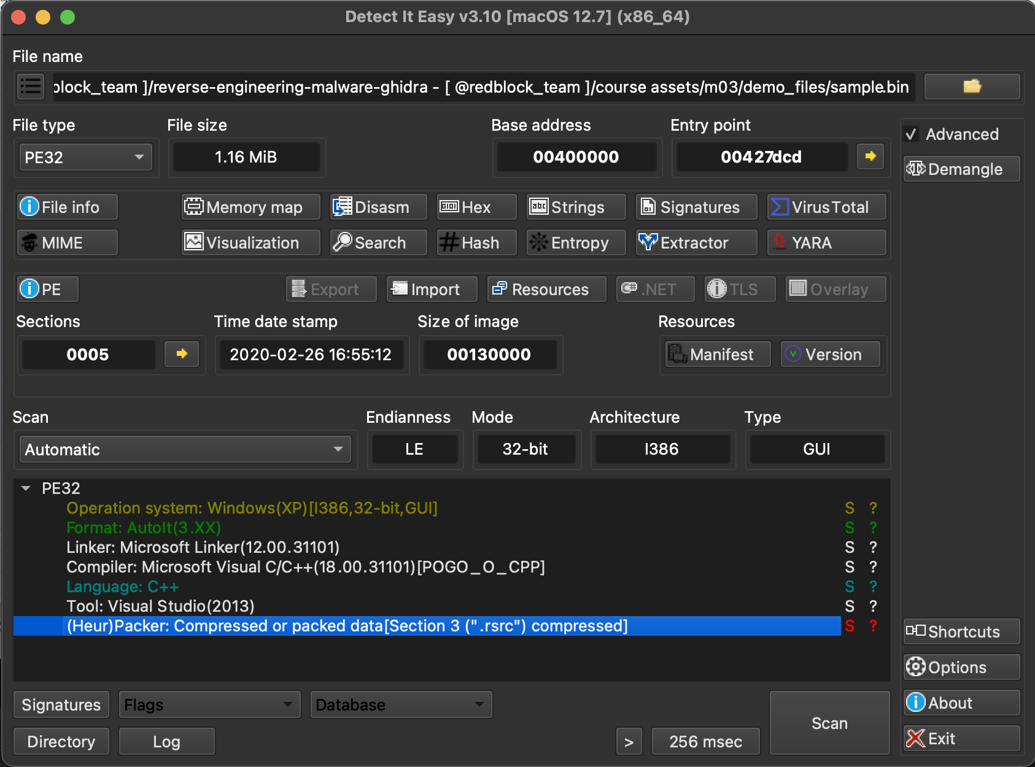Open the Options dialog

961,667
